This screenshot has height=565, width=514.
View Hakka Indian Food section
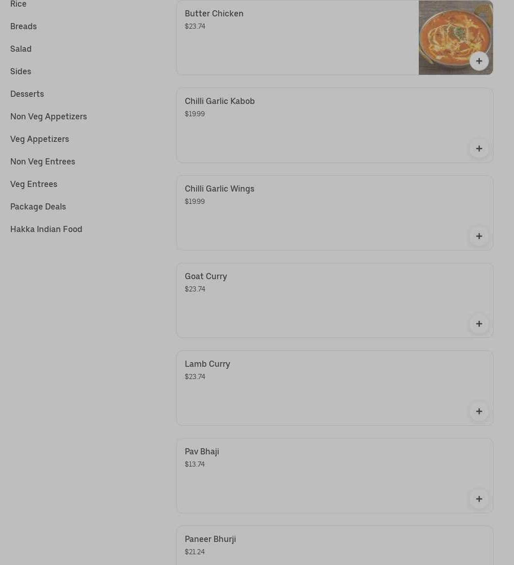(x=46, y=229)
